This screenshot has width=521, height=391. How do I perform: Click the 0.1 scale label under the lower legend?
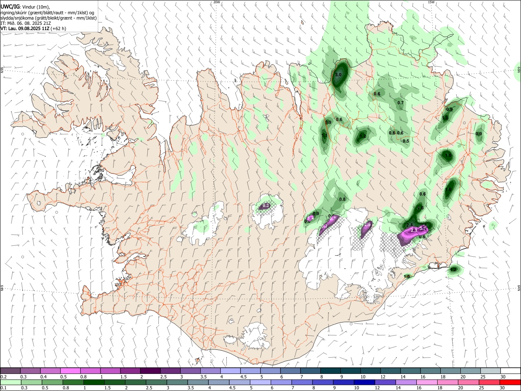tap(3, 388)
